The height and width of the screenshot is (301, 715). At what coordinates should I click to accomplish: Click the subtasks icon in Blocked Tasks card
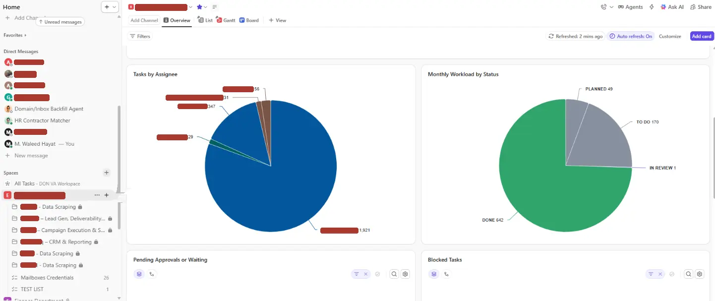click(x=446, y=274)
